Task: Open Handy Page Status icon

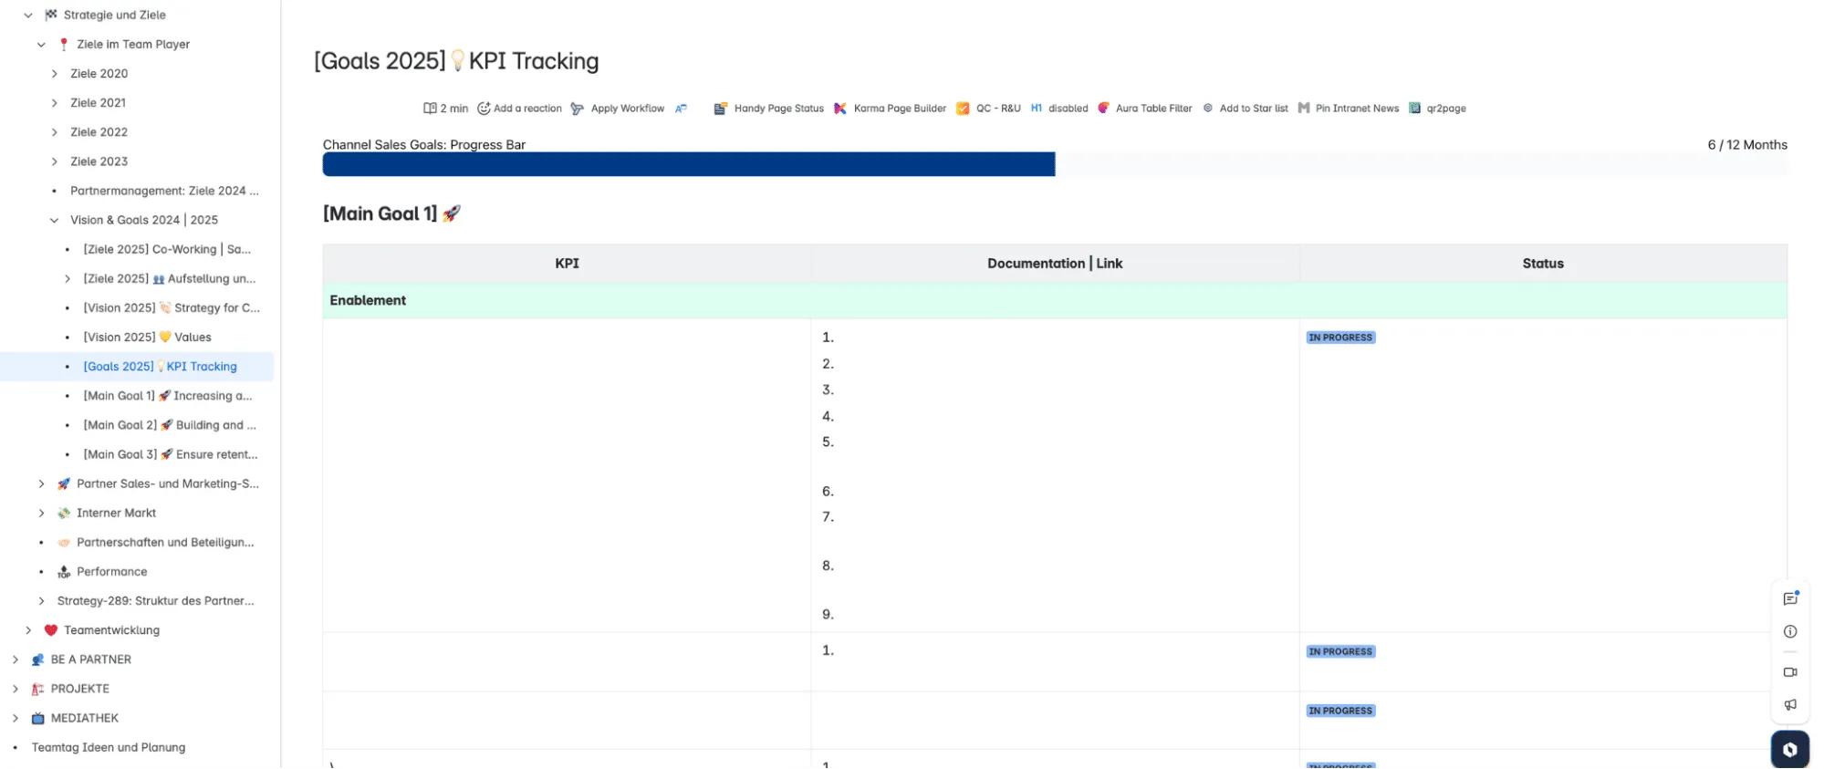Action: click(x=720, y=109)
